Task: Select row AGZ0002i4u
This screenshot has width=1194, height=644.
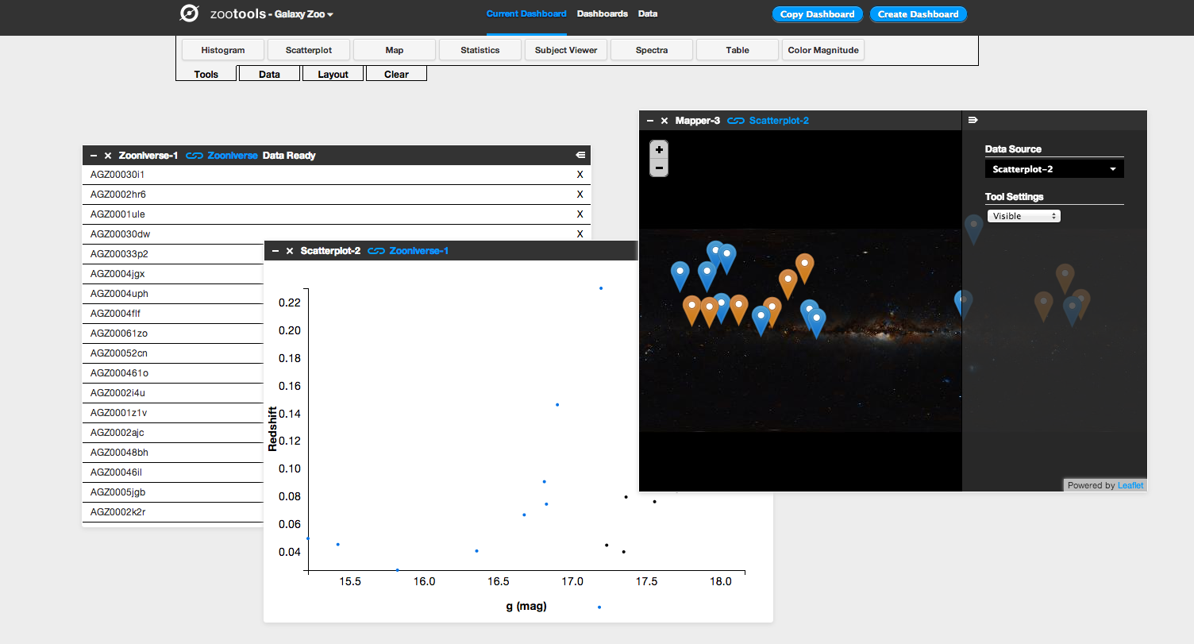Action: pyautogui.click(x=173, y=393)
